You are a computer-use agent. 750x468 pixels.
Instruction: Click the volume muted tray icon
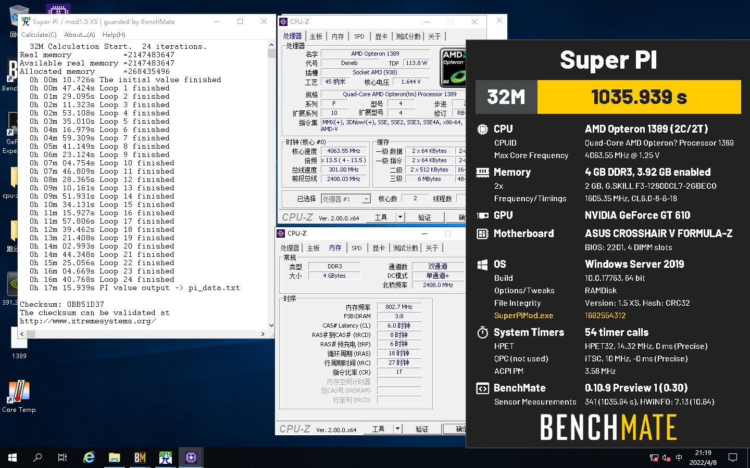[x=666, y=458]
